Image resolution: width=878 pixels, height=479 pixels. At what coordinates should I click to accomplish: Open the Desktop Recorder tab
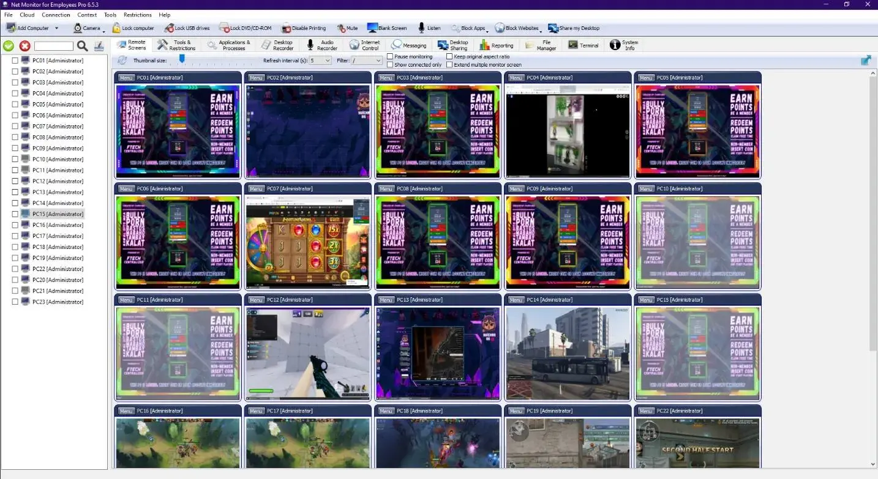277,45
